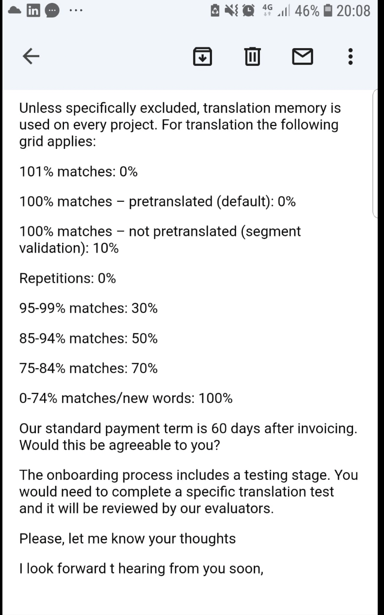Tap the 4G signal strength indicator

pos(273,10)
